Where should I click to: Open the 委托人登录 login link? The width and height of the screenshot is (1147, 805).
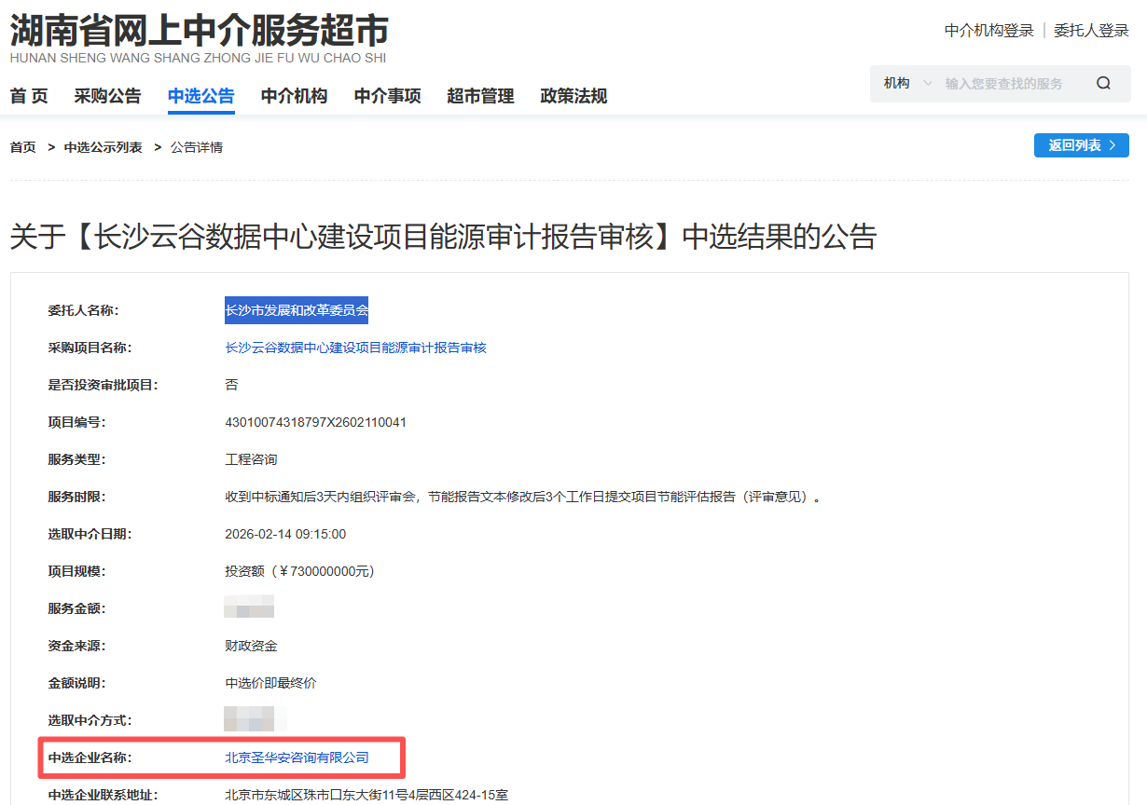click(x=1091, y=31)
